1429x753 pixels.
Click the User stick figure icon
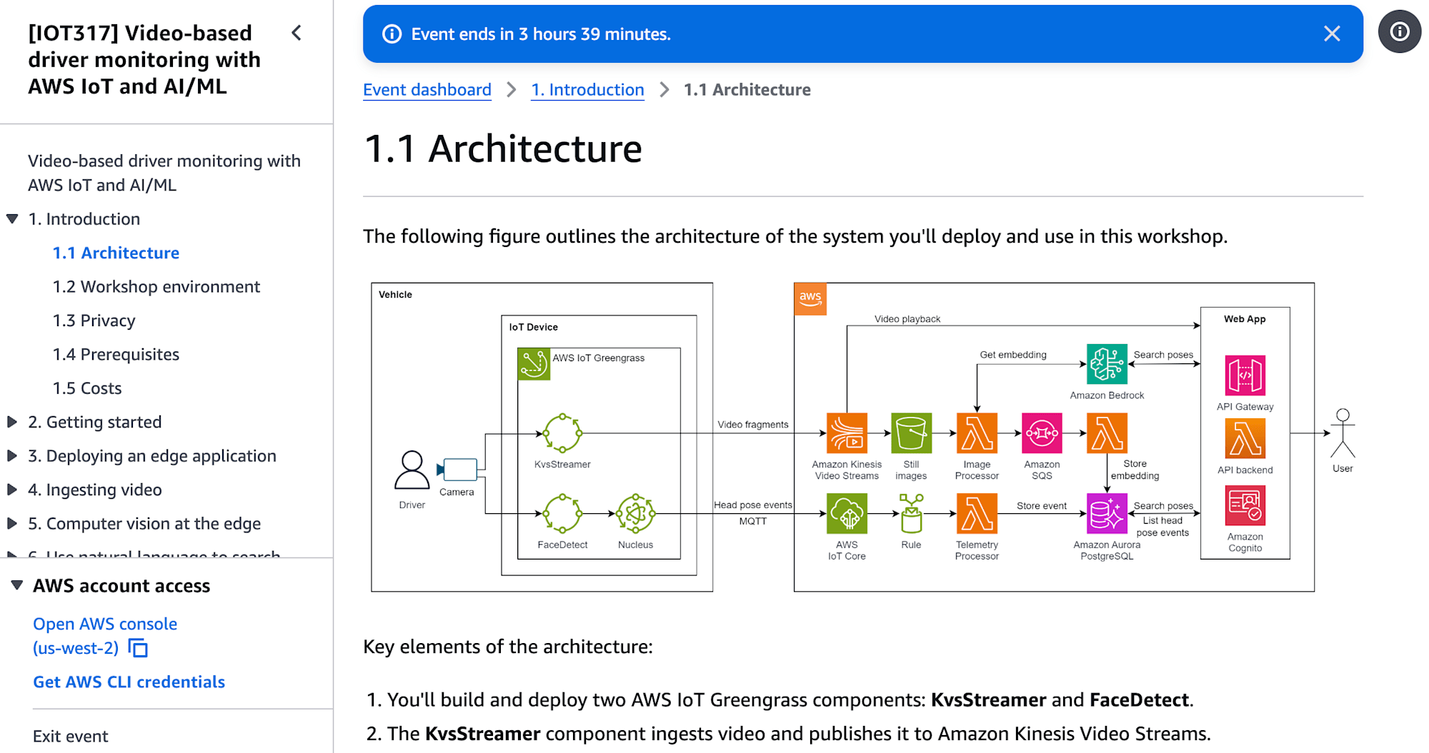(x=1343, y=433)
